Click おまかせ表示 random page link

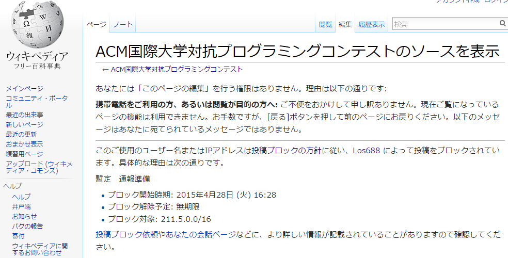click(x=24, y=144)
